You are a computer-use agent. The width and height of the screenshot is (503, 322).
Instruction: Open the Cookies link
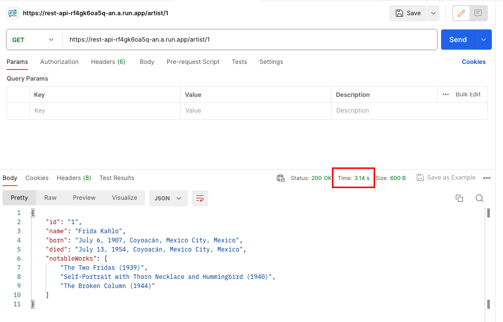coord(474,62)
